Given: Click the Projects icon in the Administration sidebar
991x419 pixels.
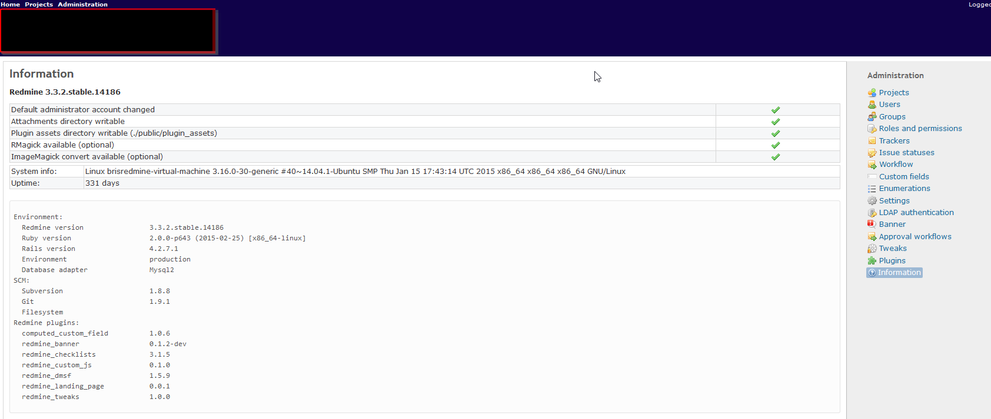Looking at the screenshot, I should (x=872, y=93).
